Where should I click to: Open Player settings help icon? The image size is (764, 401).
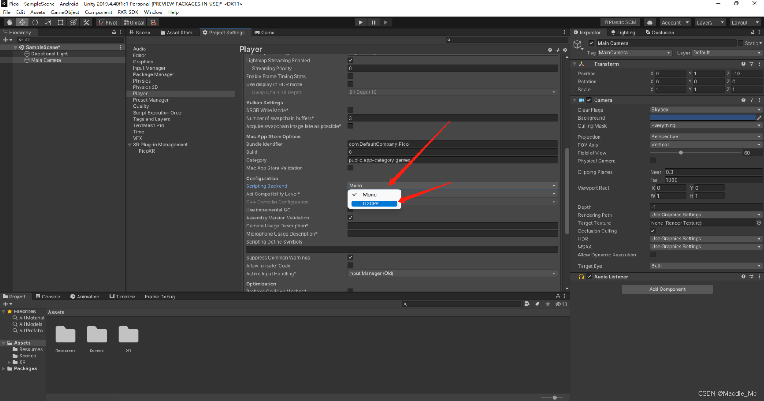point(550,50)
